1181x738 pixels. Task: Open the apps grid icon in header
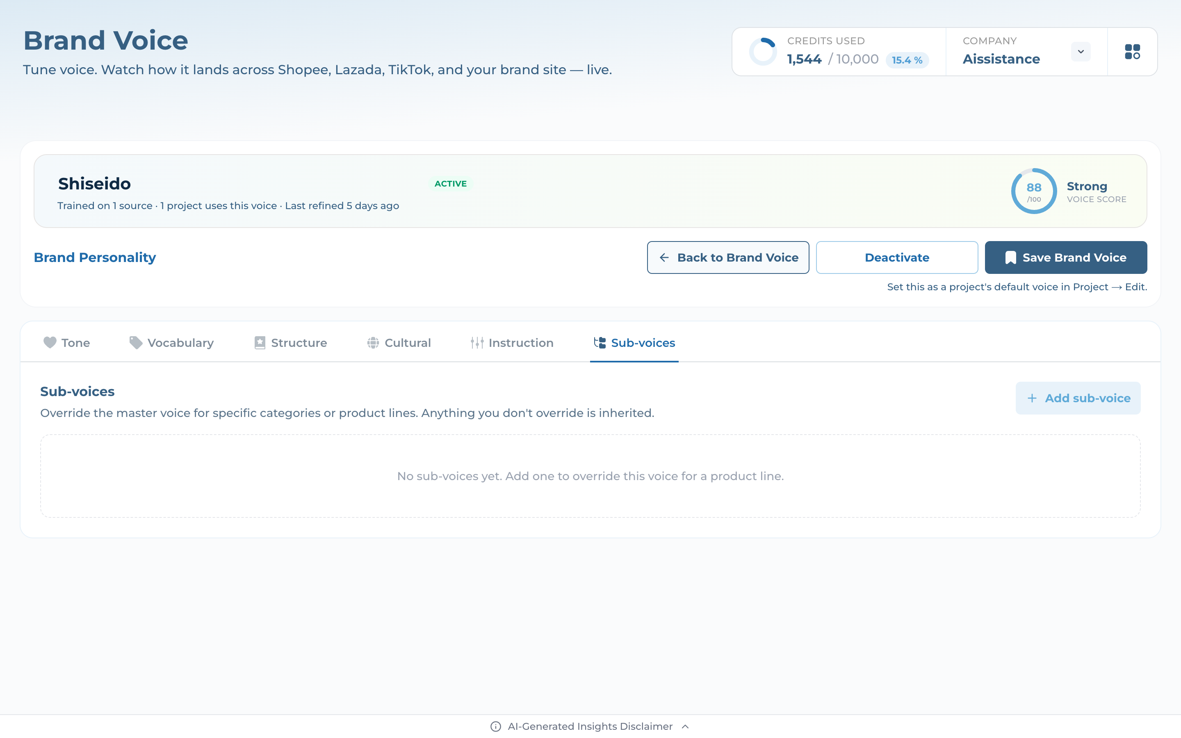pyautogui.click(x=1132, y=52)
